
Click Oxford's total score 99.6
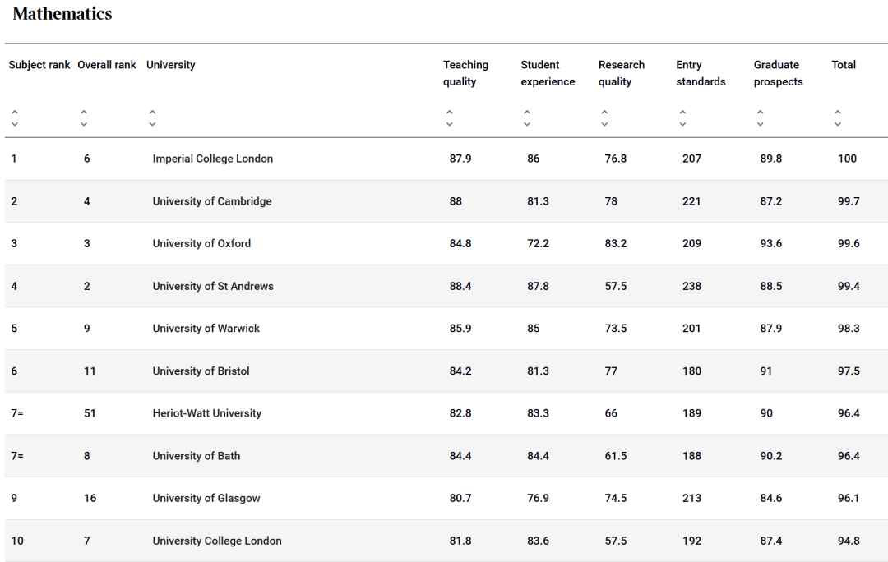point(849,244)
